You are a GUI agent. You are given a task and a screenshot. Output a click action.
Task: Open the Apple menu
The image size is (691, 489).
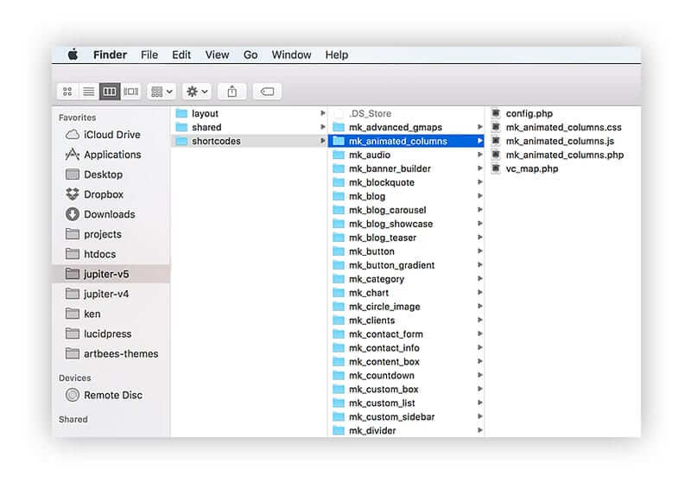point(73,54)
